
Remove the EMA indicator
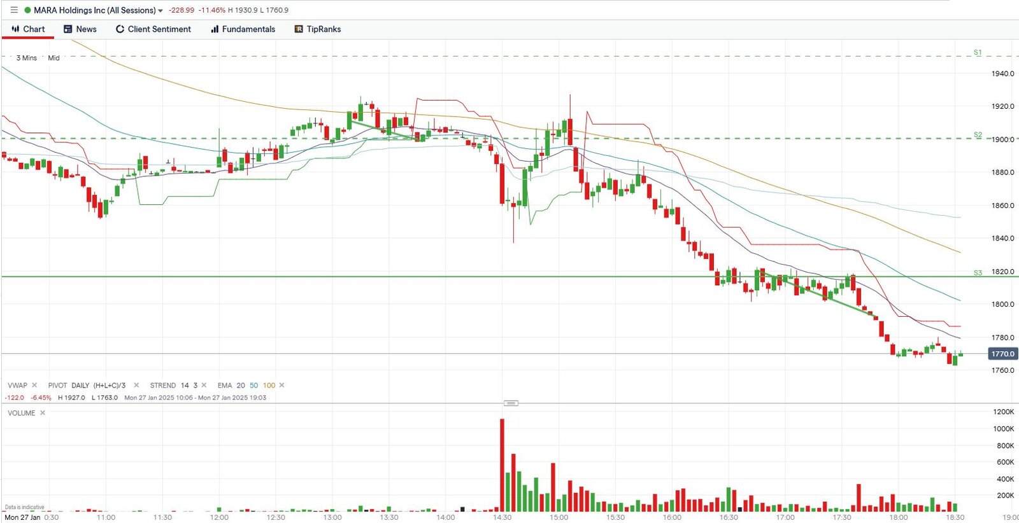281,386
